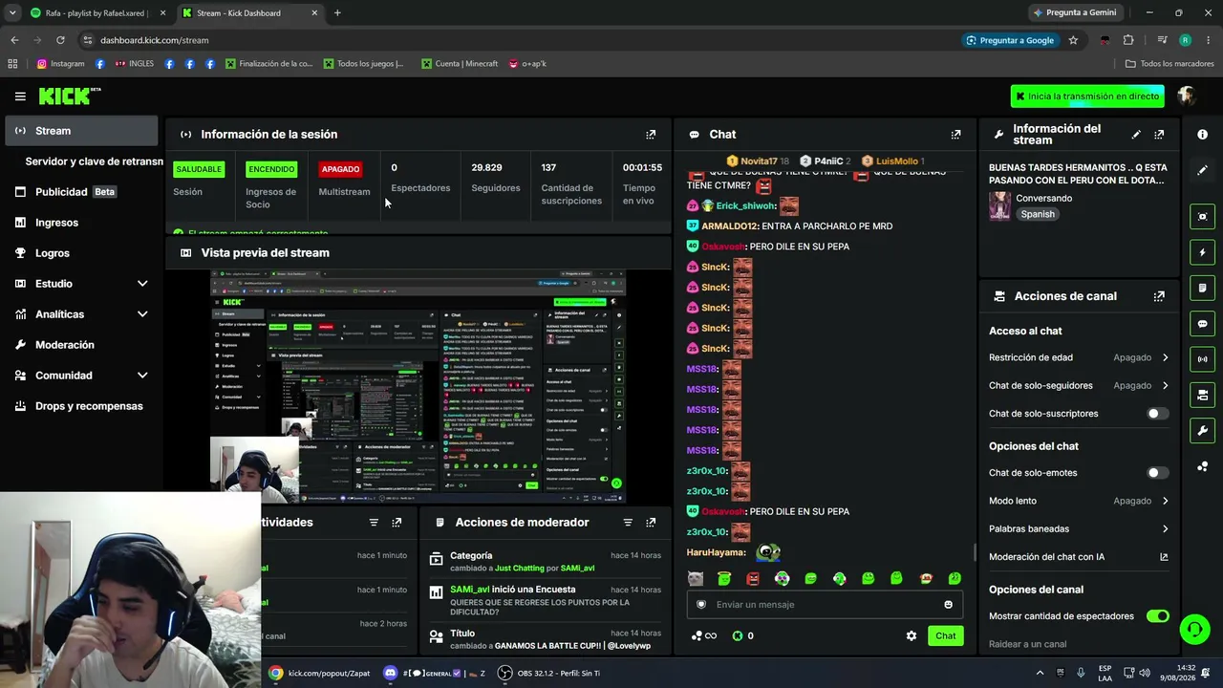Open Restricción de edad options
This screenshot has width=1223, height=688.
(x=1079, y=357)
